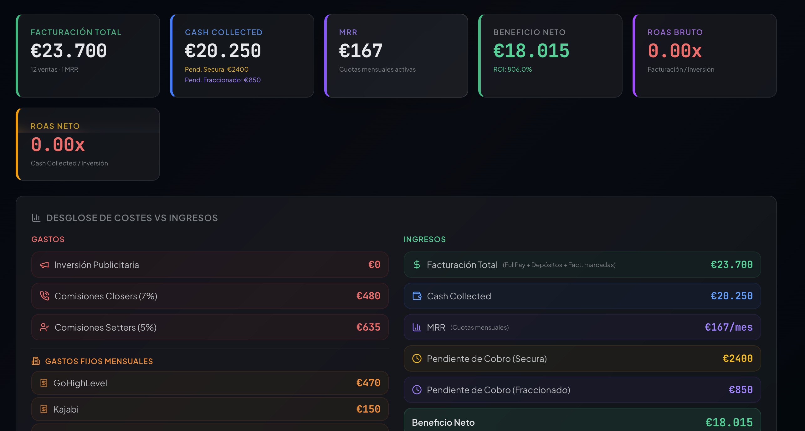This screenshot has height=431, width=805.
Task: Click the 'Pend. Secura: €2400' text
Action: coord(217,69)
